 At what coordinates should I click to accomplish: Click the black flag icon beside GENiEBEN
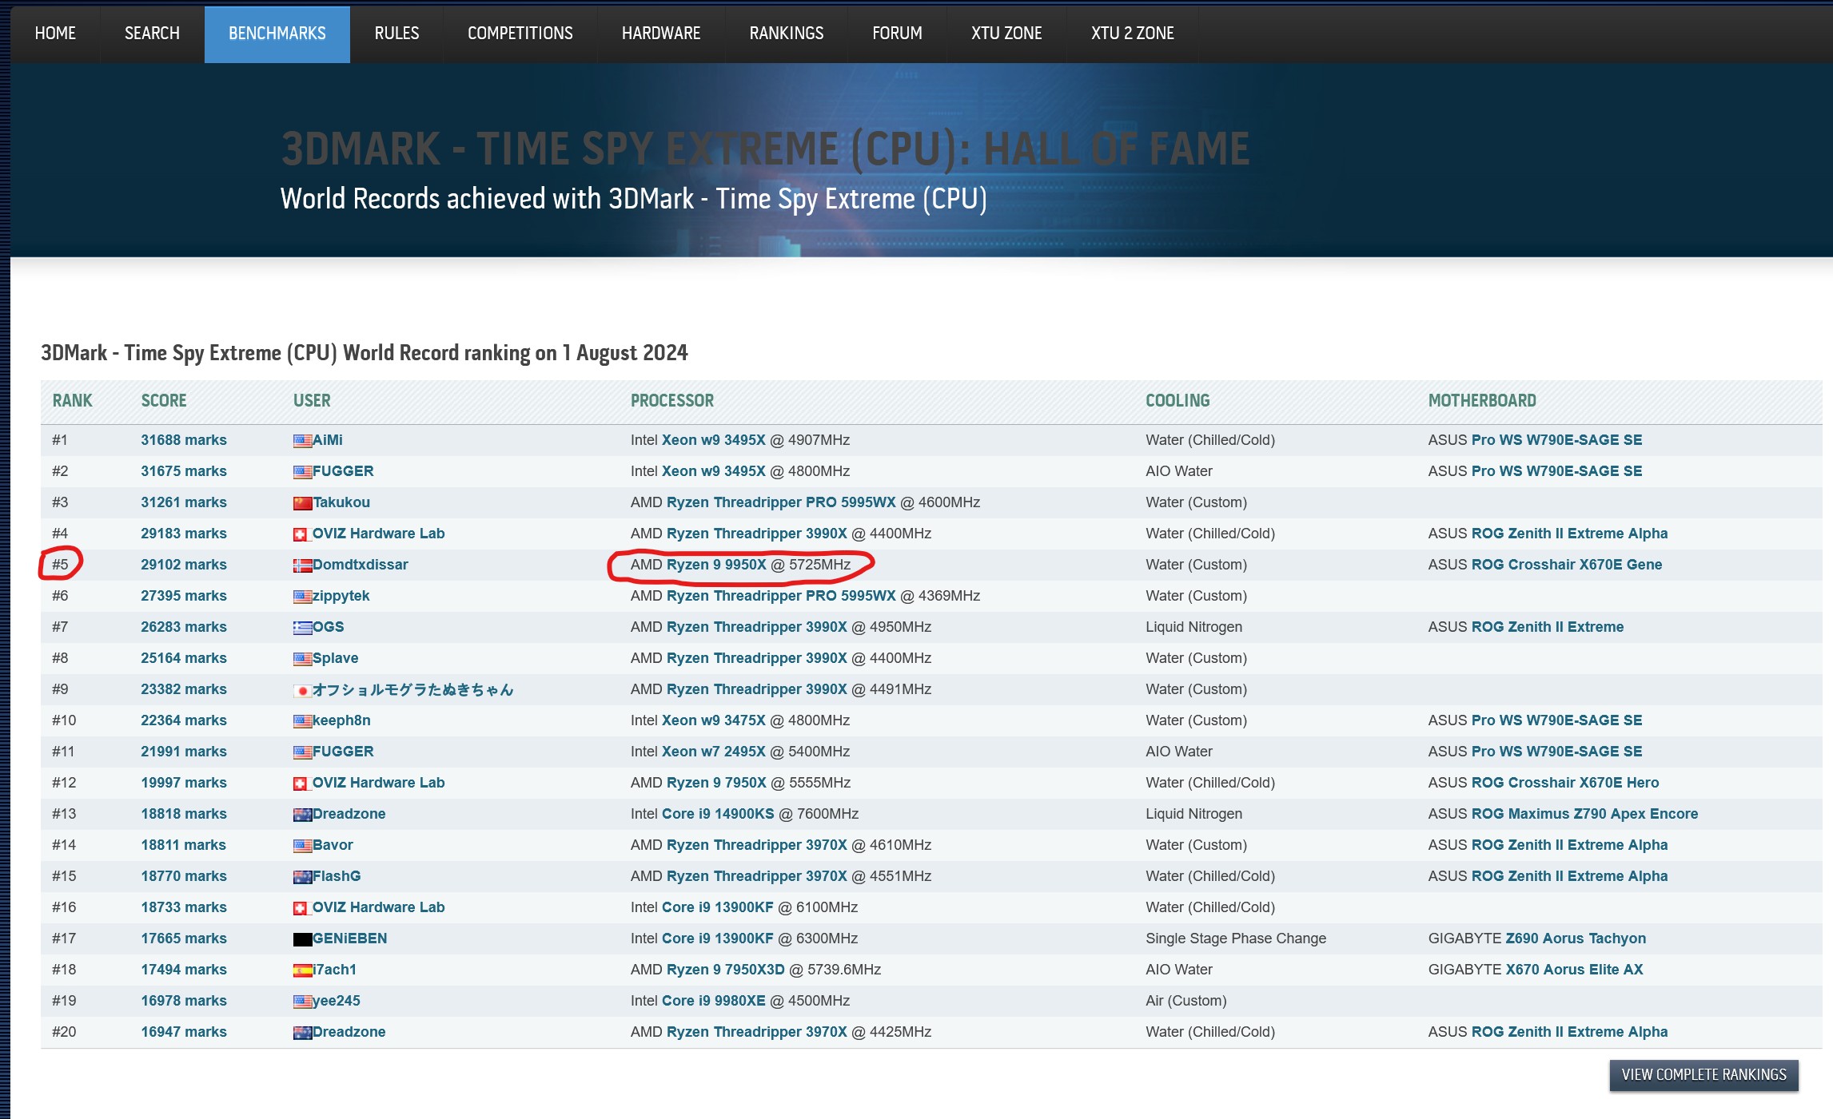pyautogui.click(x=302, y=939)
